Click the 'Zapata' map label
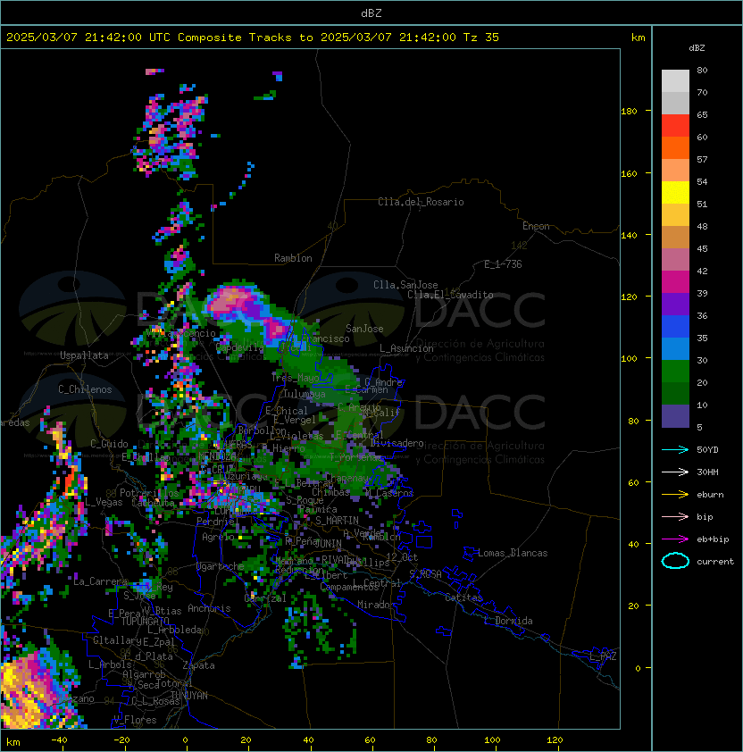This screenshot has height=752, width=743. click(198, 665)
